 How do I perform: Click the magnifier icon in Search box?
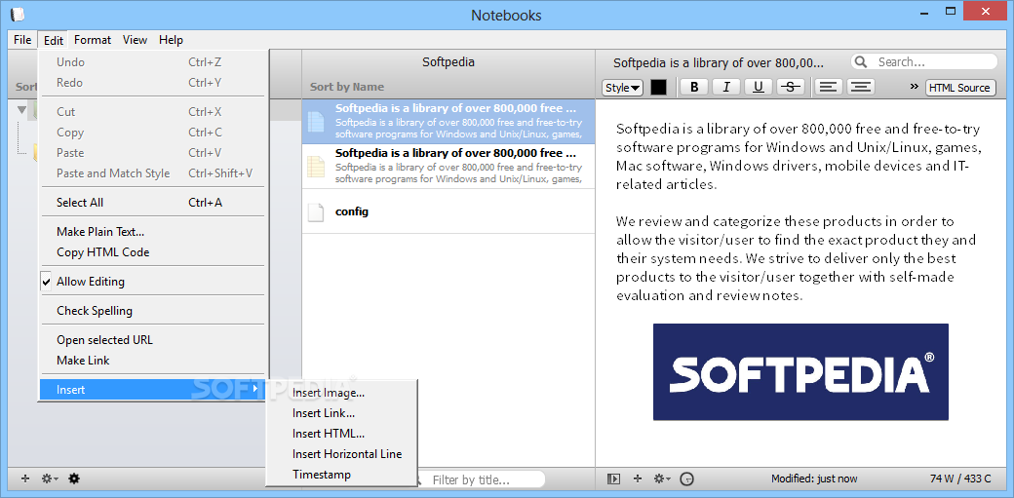tap(861, 62)
